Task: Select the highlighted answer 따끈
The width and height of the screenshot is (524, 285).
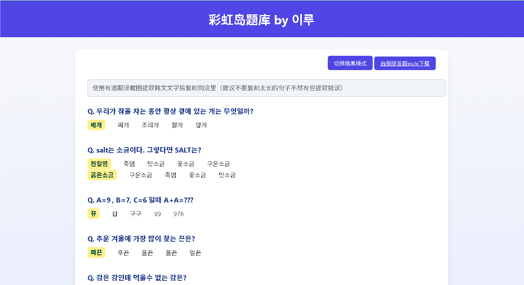Action: pos(96,252)
